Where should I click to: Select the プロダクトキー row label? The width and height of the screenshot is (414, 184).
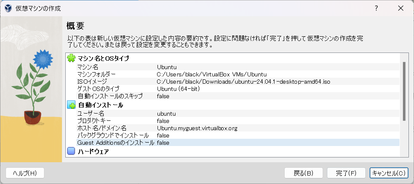coord(94,121)
